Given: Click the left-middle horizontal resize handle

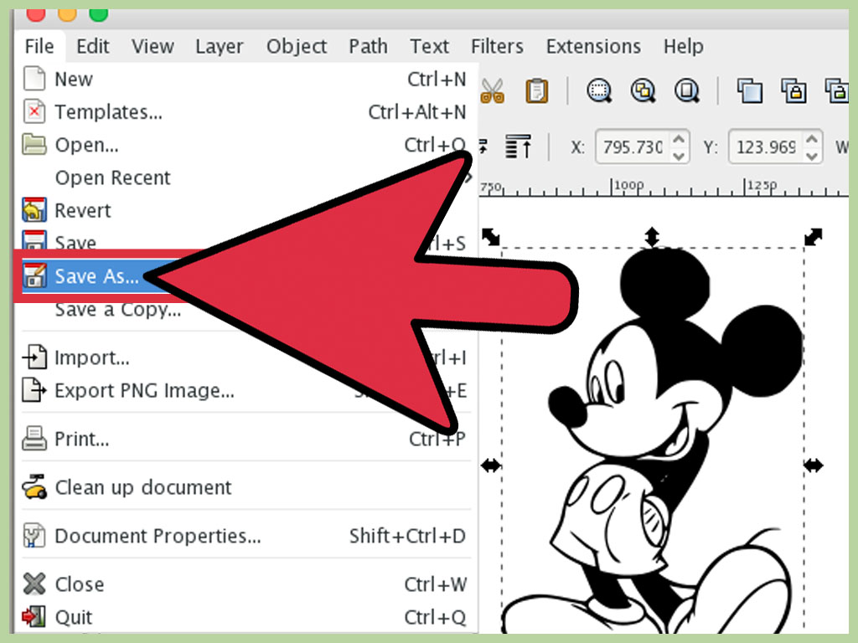Looking at the screenshot, I should coord(490,466).
